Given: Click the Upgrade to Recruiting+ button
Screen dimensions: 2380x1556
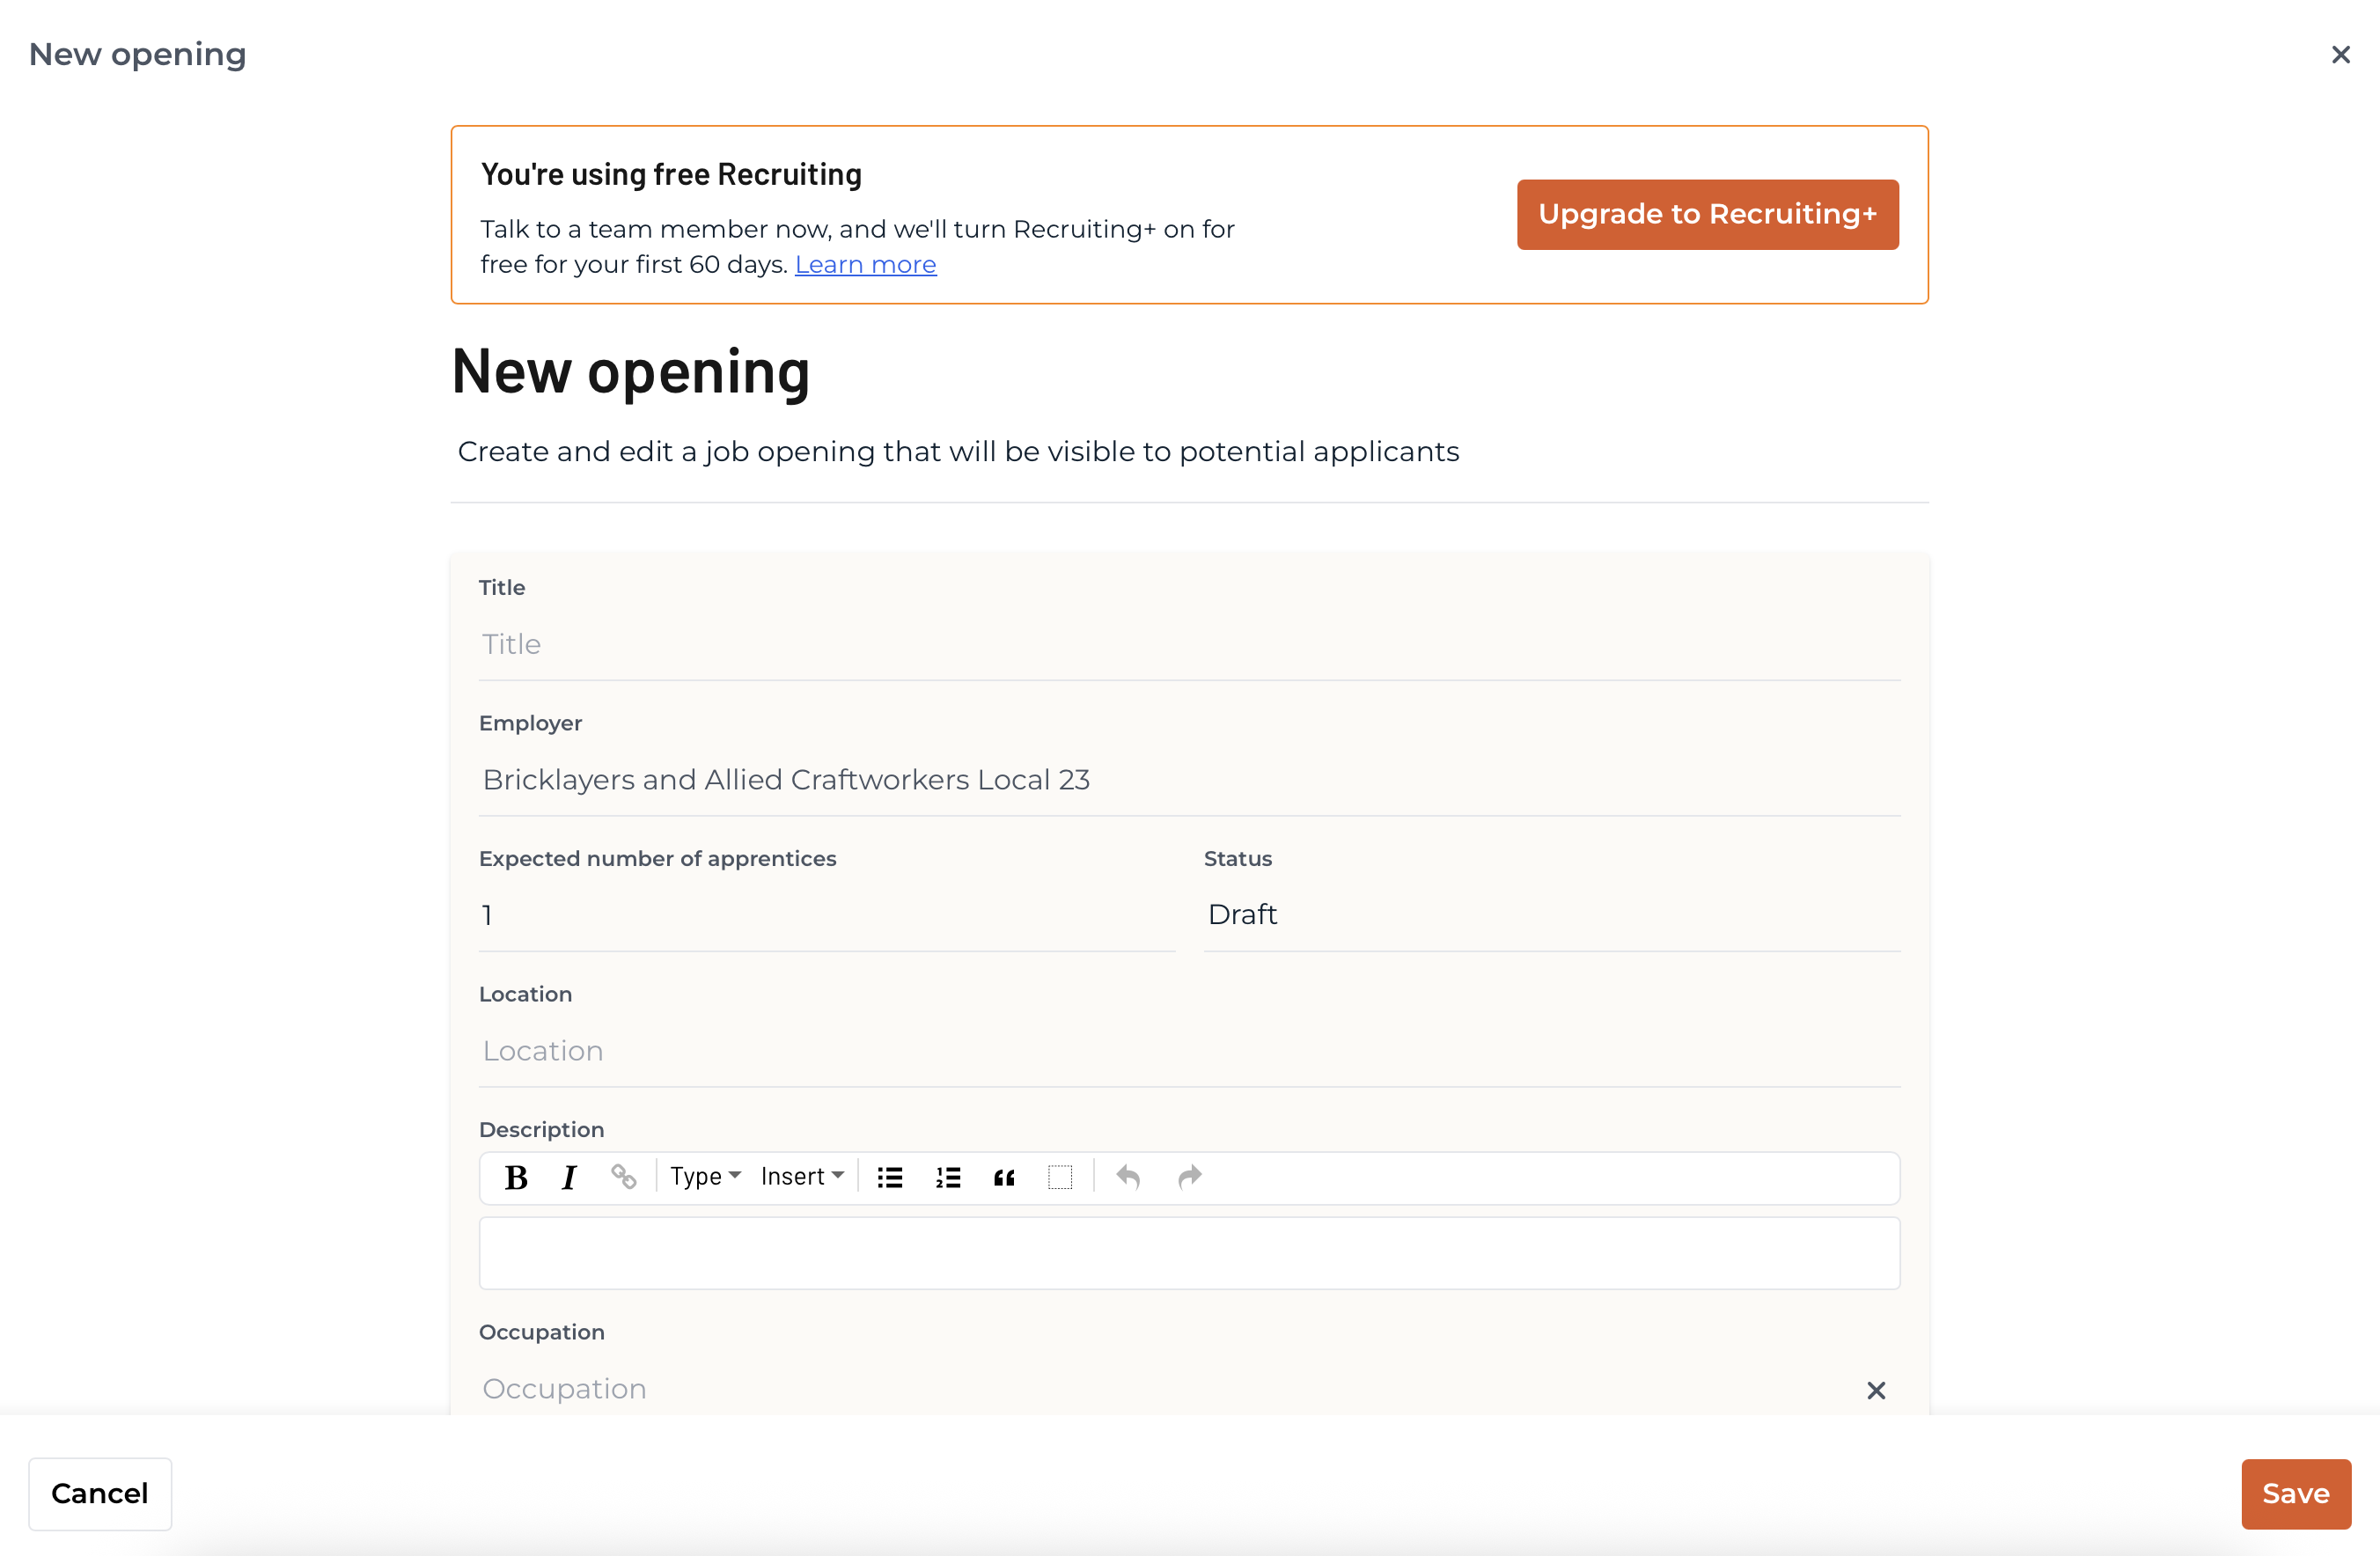Looking at the screenshot, I should tap(1707, 214).
